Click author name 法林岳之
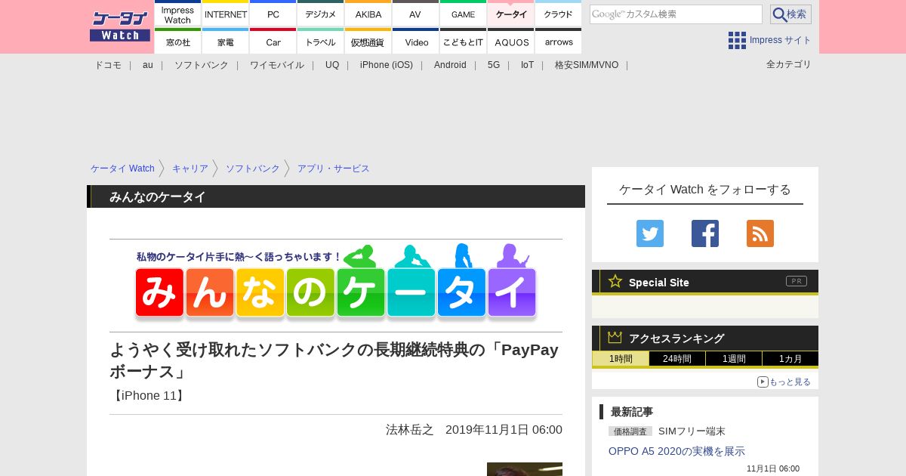 coord(410,429)
